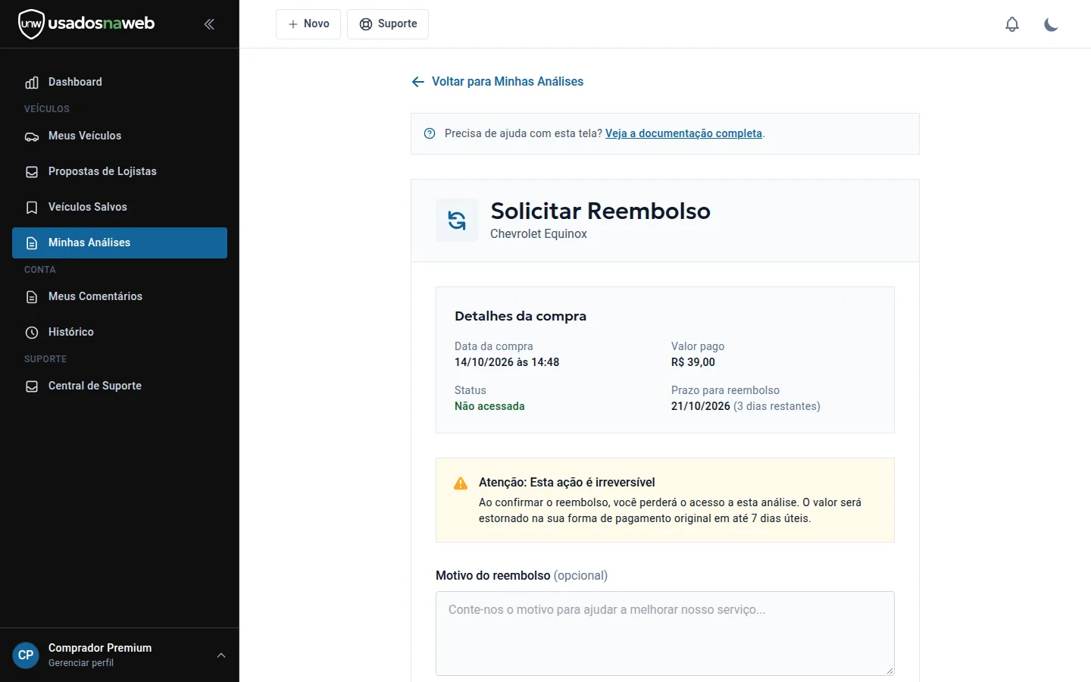Screen dimensions: 1091x682
Task: Collapse the sidebar with double chevron icon
Action: (209, 24)
